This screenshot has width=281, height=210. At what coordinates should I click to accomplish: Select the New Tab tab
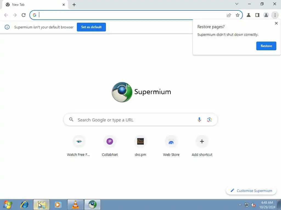[x=35, y=5]
